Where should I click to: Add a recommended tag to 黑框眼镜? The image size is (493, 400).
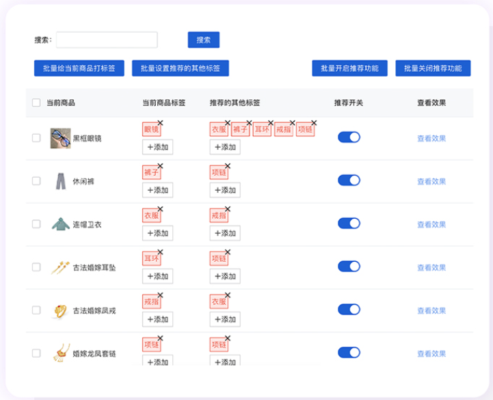[x=225, y=147]
